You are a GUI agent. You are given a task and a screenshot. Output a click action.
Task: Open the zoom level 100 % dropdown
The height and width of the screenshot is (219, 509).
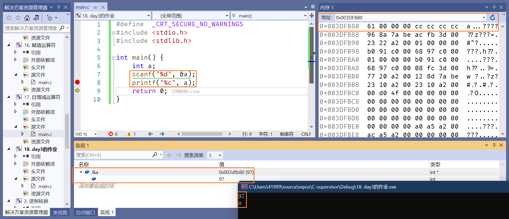point(95,134)
